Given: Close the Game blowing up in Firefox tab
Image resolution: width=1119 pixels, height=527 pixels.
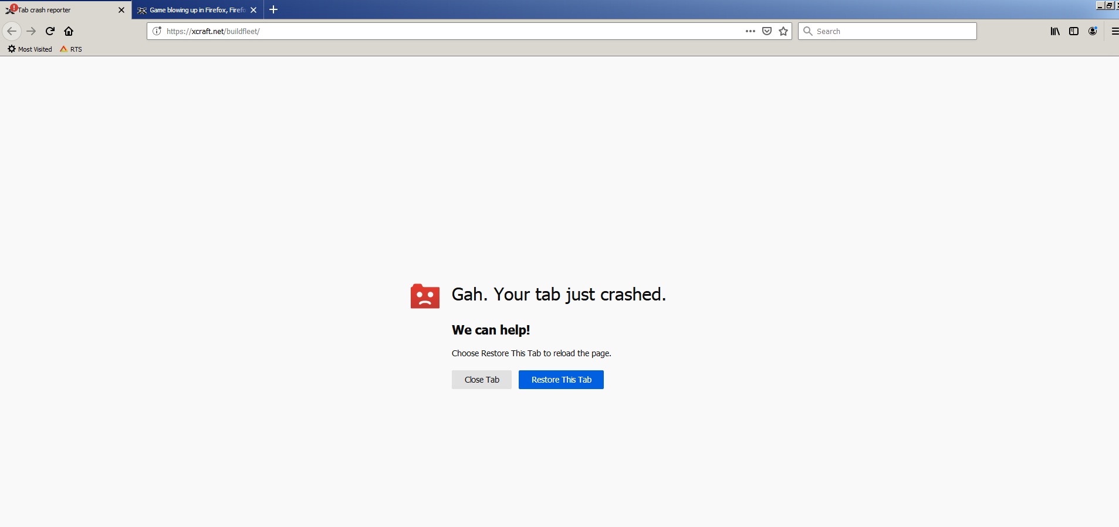Looking at the screenshot, I should coord(253,10).
